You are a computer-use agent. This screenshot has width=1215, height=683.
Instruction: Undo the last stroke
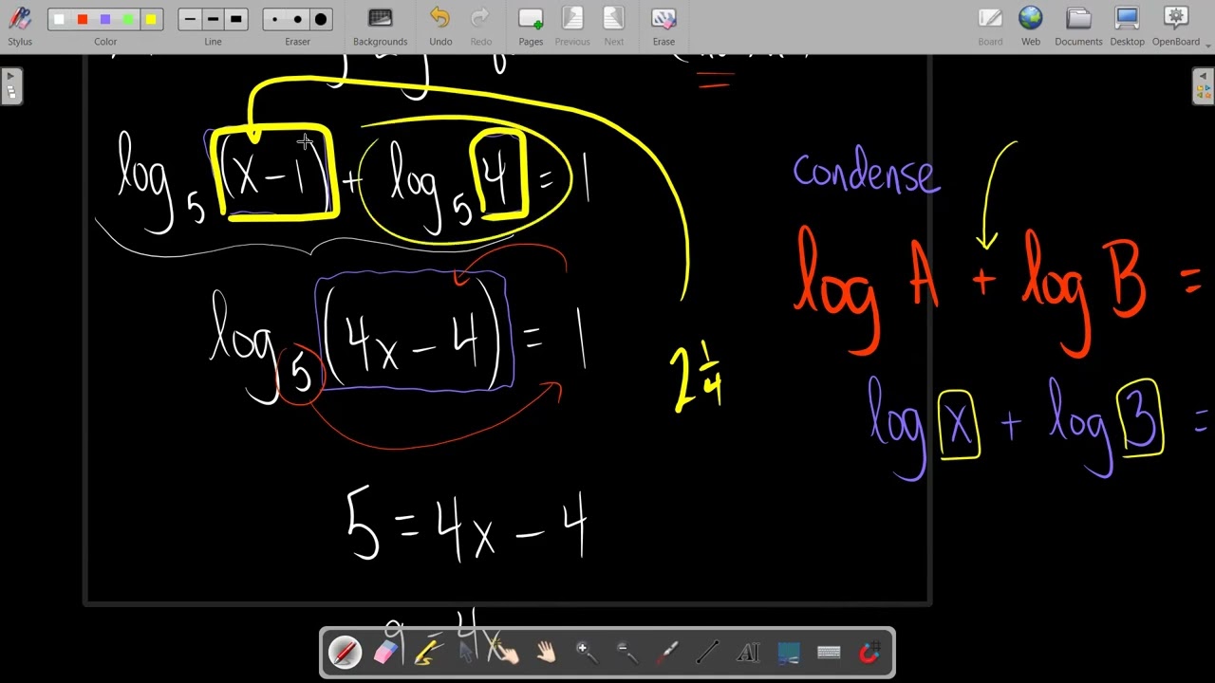(x=440, y=26)
